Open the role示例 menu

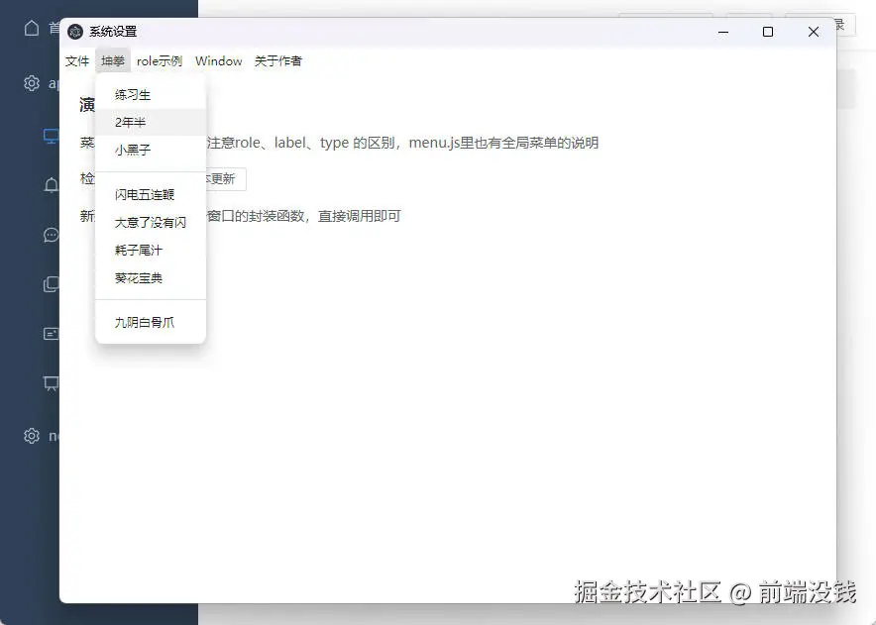click(160, 60)
